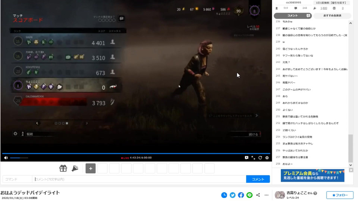Focus the command input field
This screenshot has width=358, height=201.
click(18, 179)
